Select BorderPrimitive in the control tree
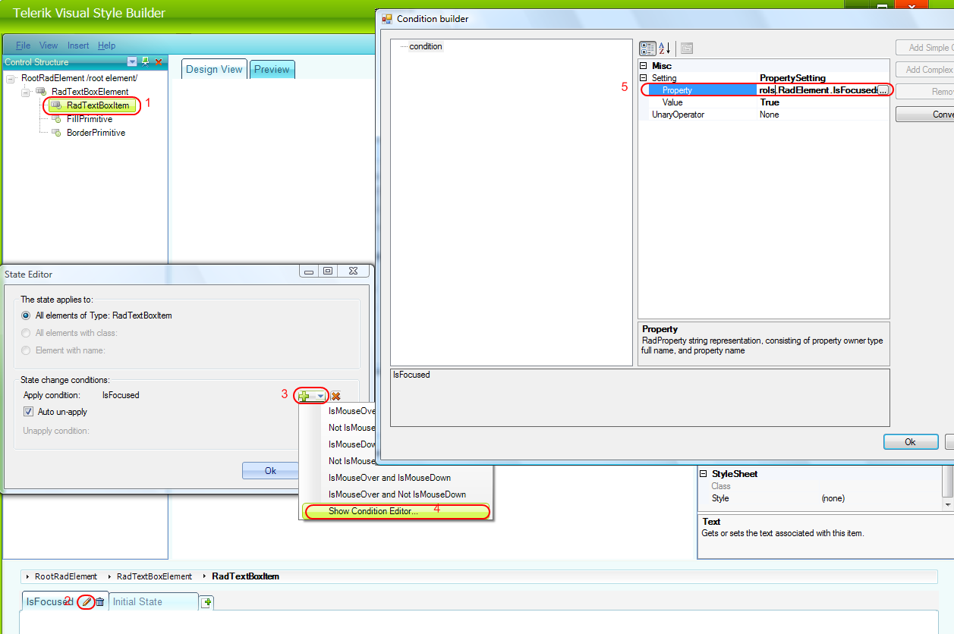 tap(96, 133)
